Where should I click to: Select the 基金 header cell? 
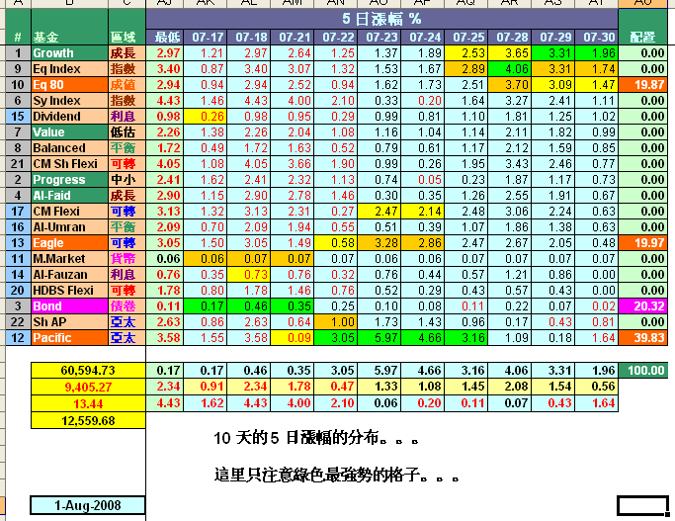tap(68, 37)
